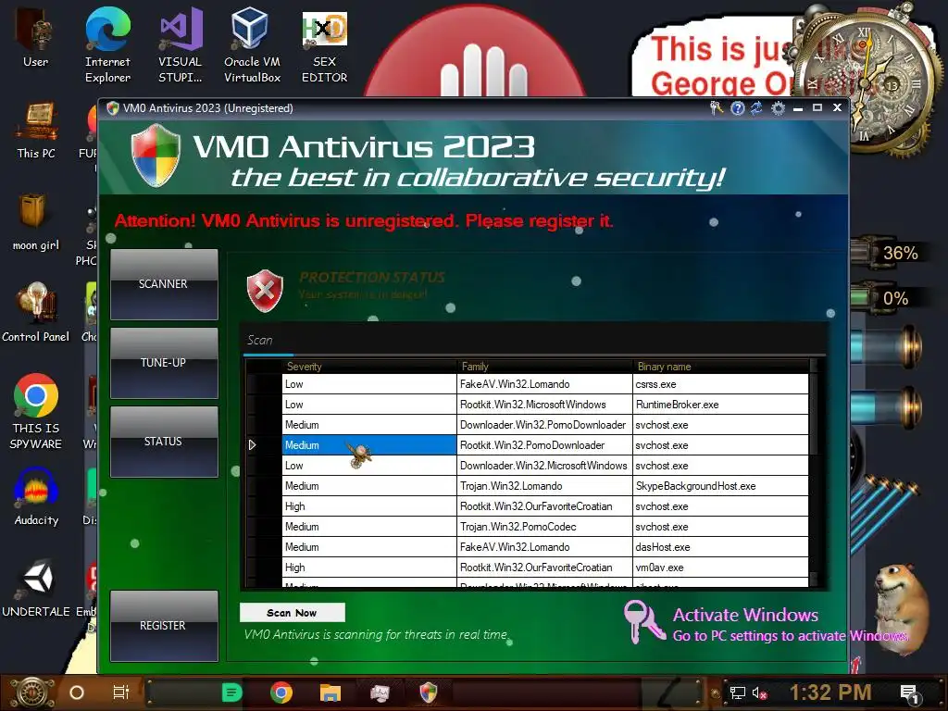Launch the Audacity desktop icon
This screenshot has height=711, width=948.
(x=36, y=497)
